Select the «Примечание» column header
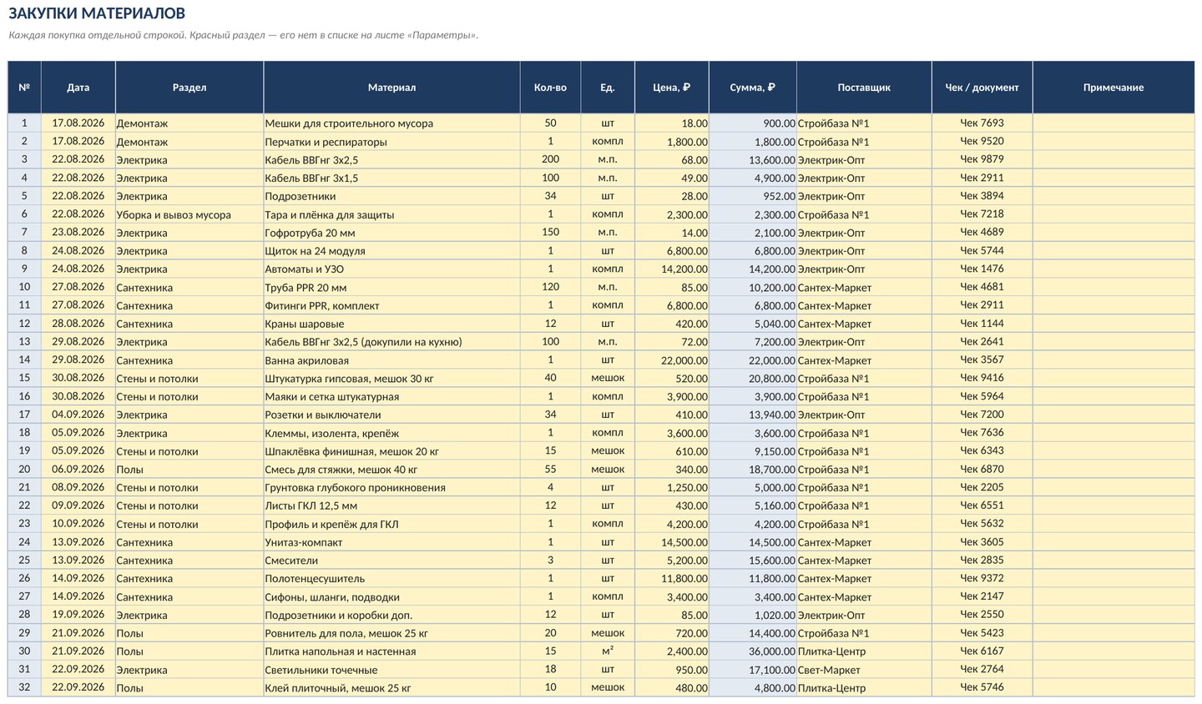 coord(1114,87)
